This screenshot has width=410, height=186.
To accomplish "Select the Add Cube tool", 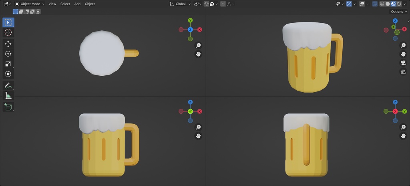I will coord(8,107).
